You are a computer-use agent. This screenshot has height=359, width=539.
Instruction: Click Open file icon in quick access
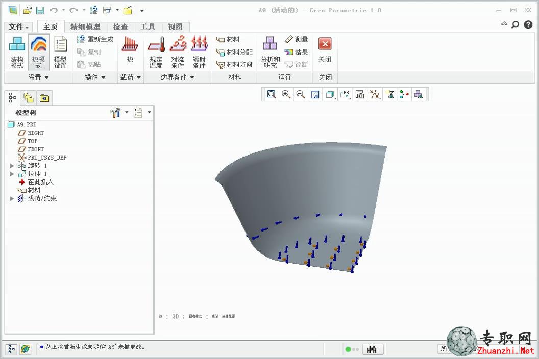pos(27,10)
